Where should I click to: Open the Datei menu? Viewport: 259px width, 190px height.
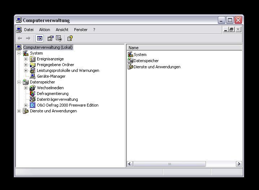[29, 30]
